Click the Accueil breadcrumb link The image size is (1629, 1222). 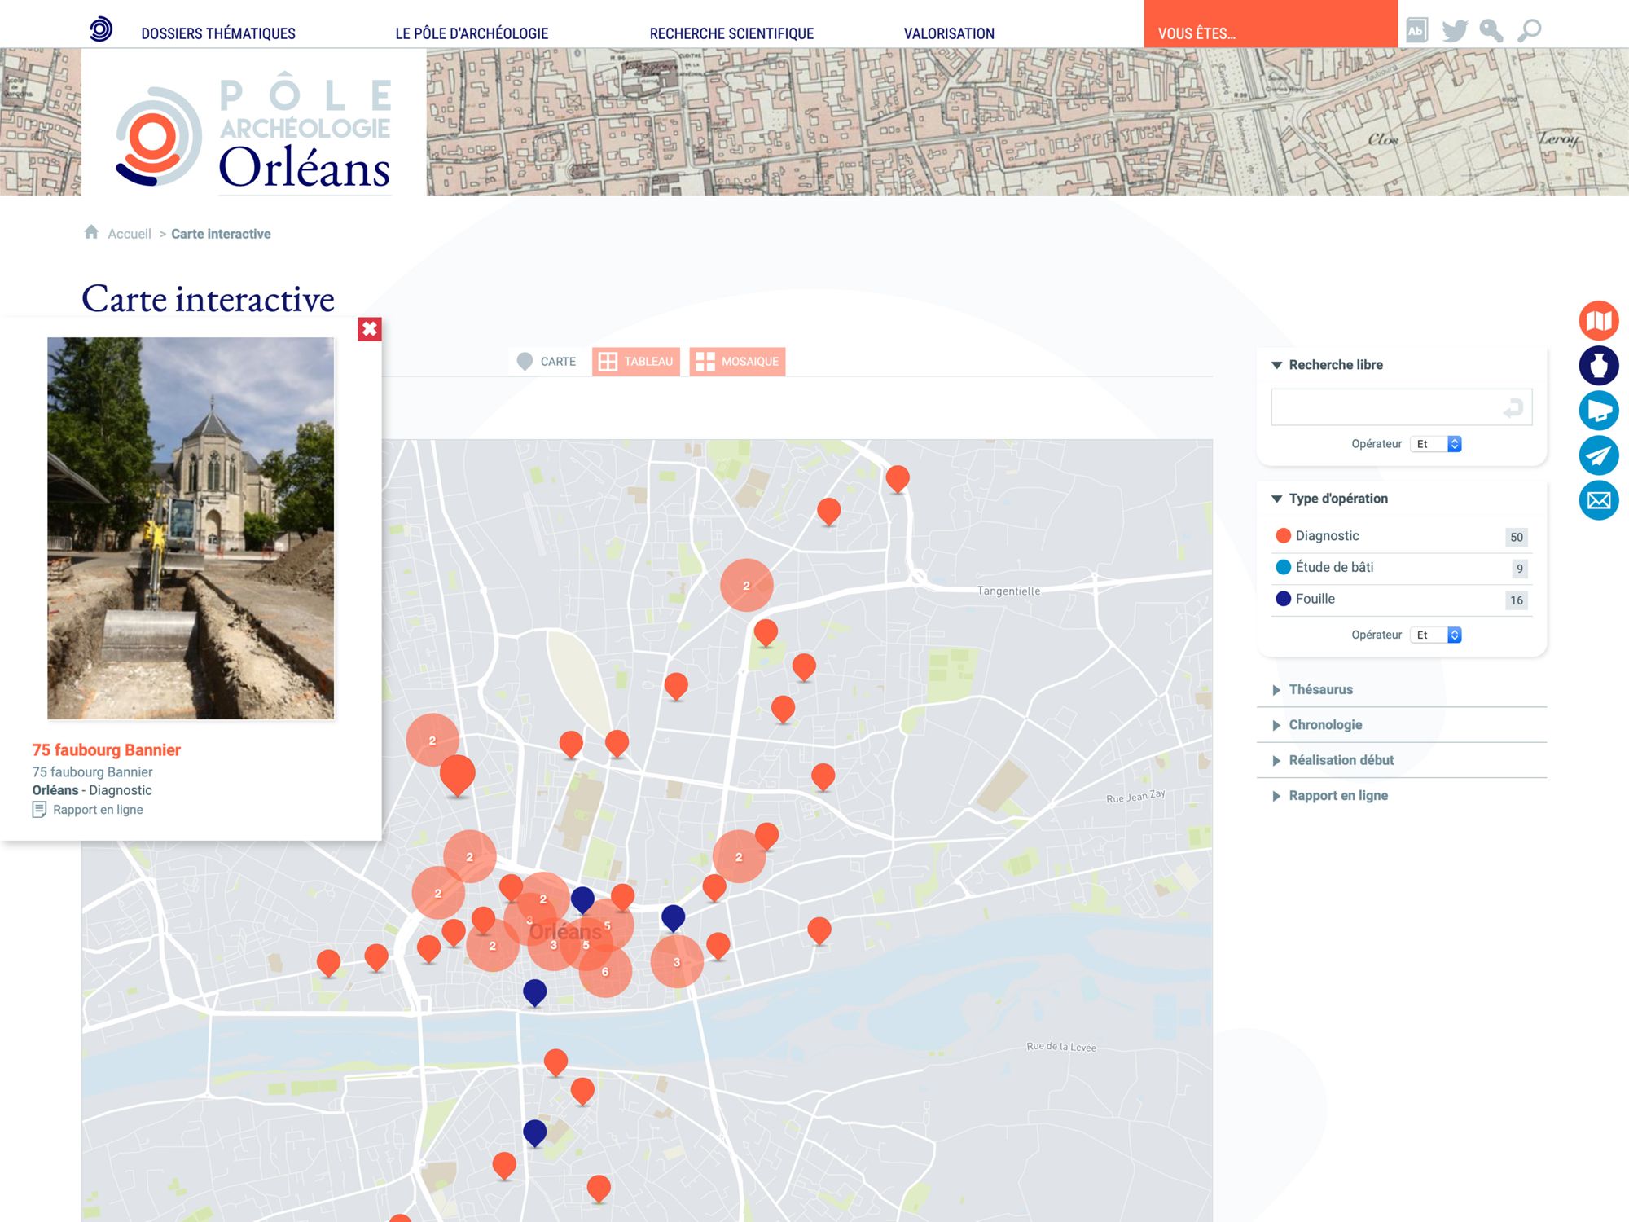[130, 234]
